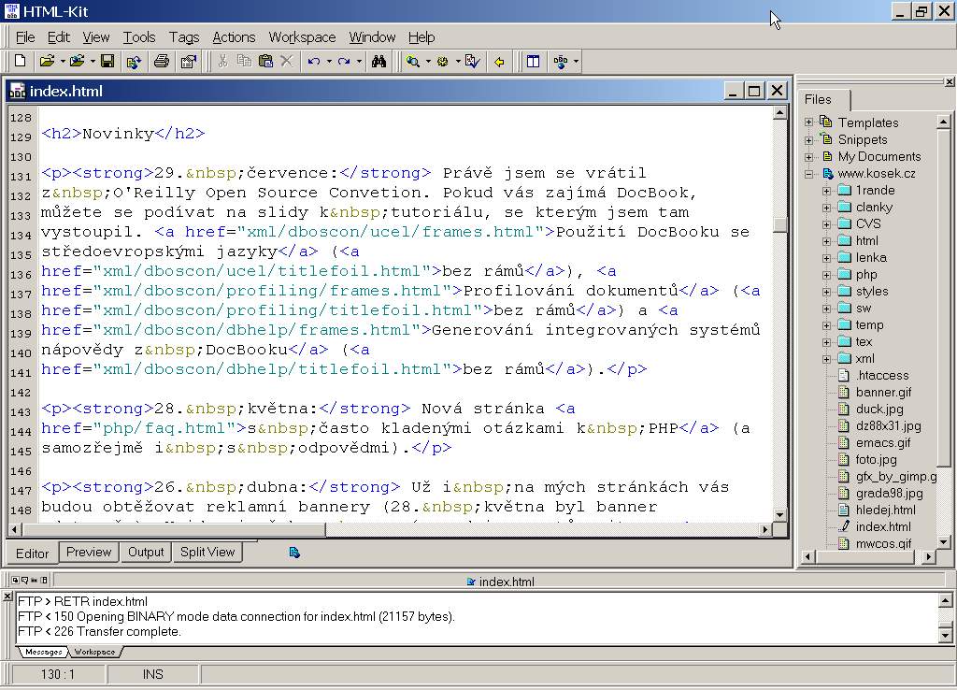Click the small icon beside Split View tab
Viewport: 957px width, 690px height.
(x=294, y=553)
